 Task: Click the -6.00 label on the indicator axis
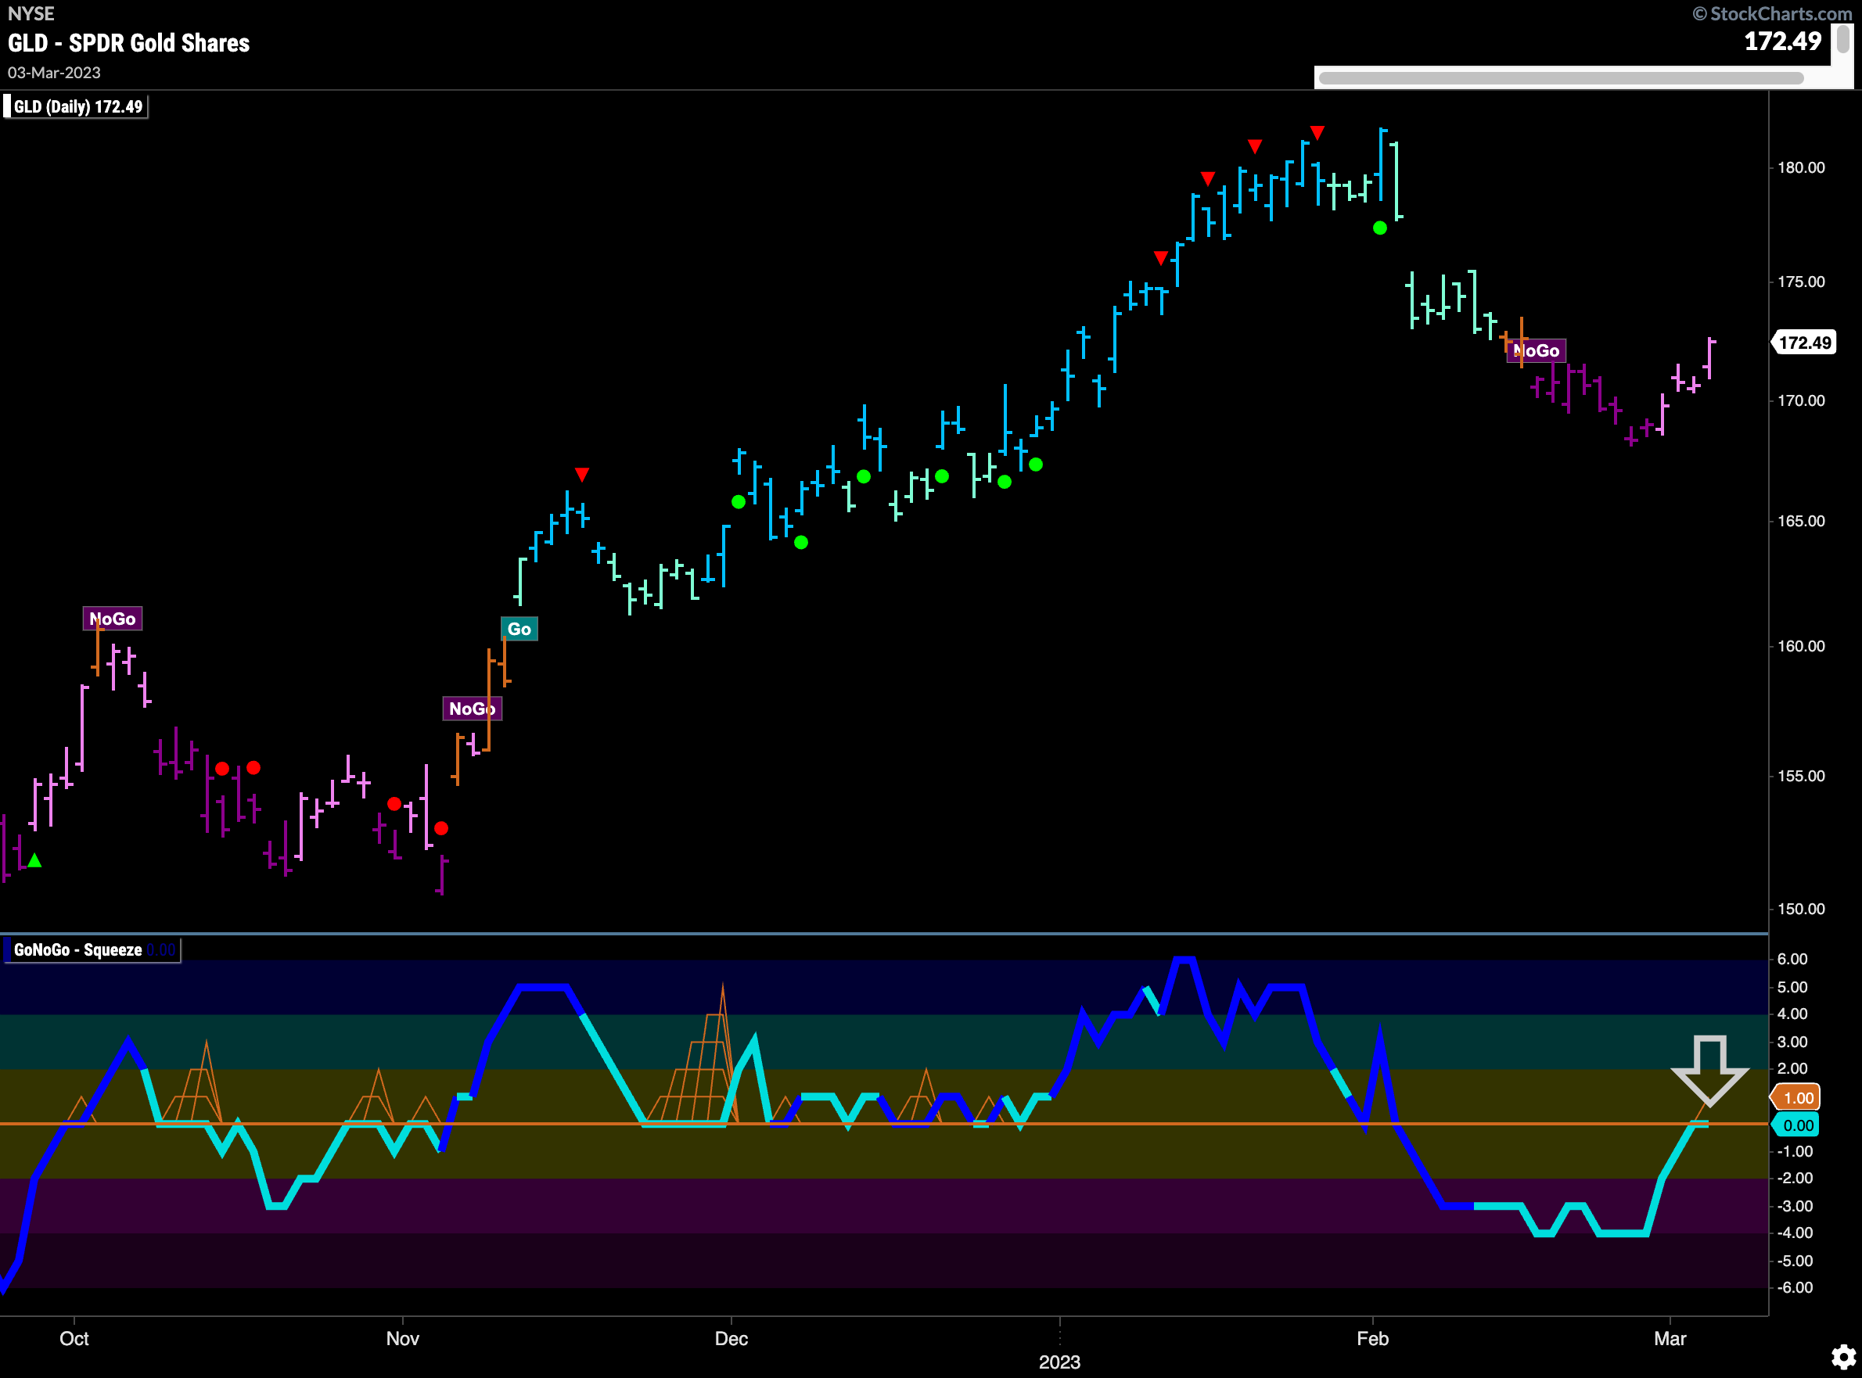(1795, 1288)
